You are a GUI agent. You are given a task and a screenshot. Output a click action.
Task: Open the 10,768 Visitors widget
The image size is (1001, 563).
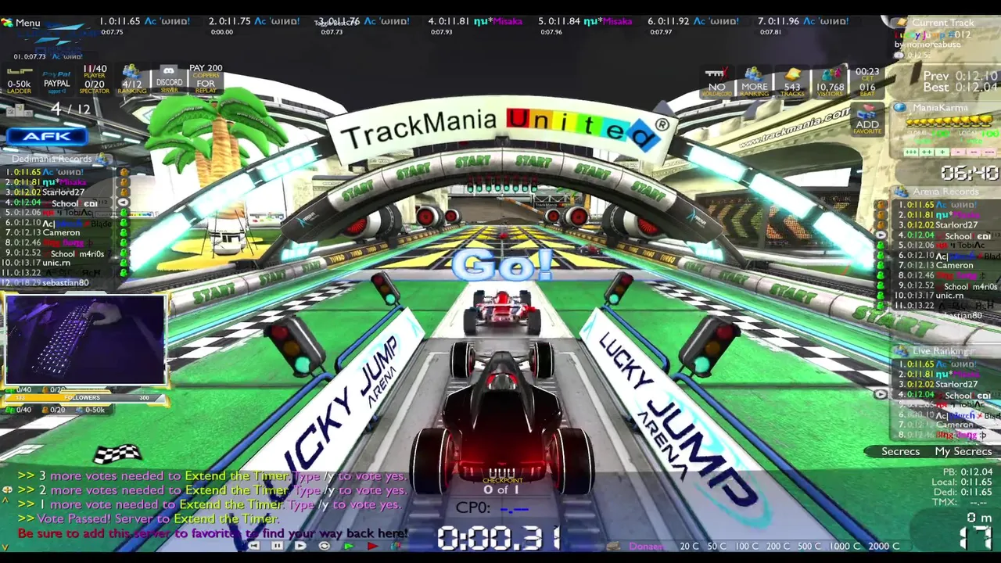click(x=830, y=82)
